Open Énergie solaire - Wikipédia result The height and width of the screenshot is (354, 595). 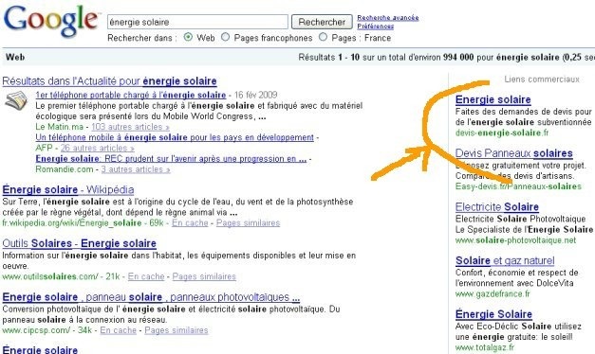[x=68, y=189]
